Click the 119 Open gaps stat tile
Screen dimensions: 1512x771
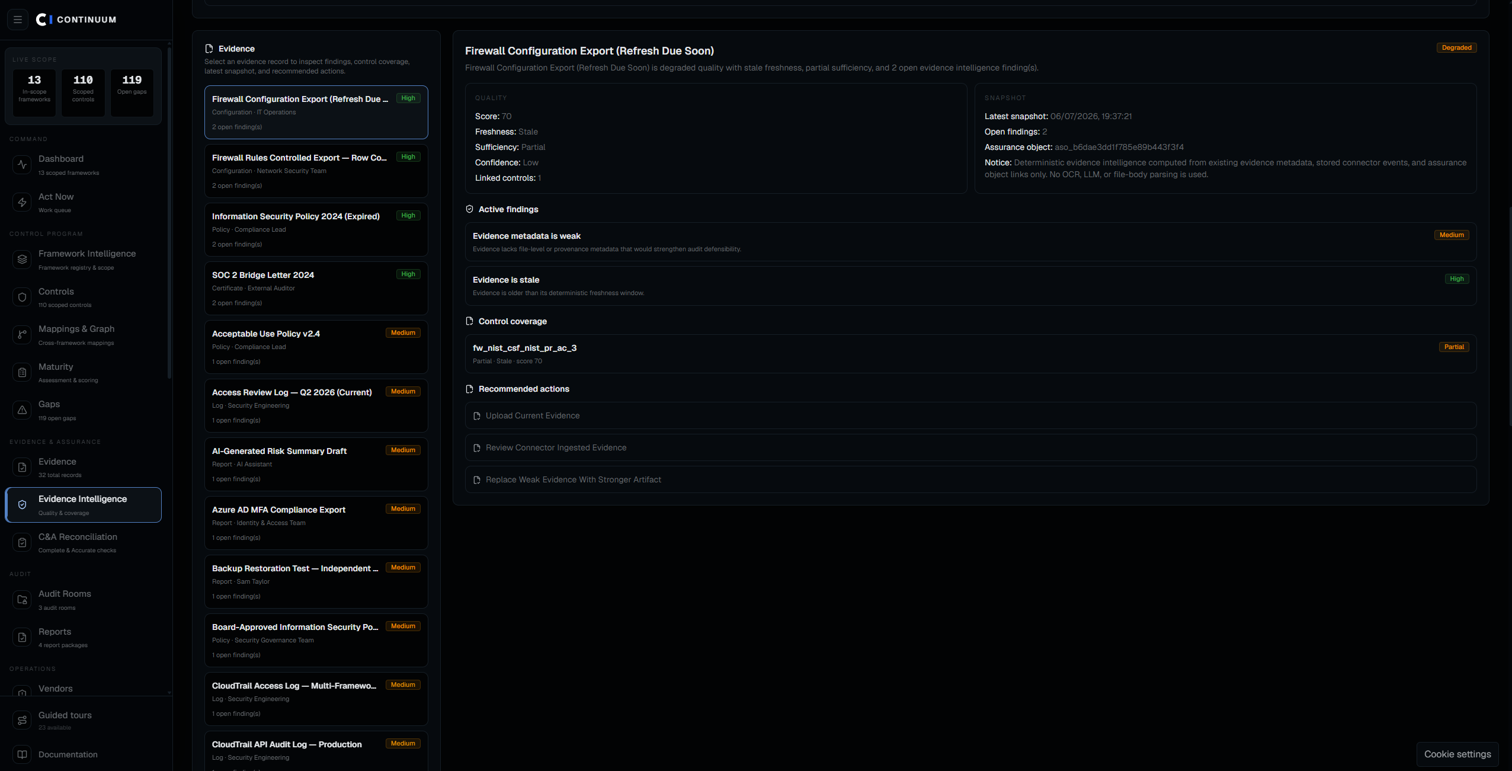coord(132,92)
